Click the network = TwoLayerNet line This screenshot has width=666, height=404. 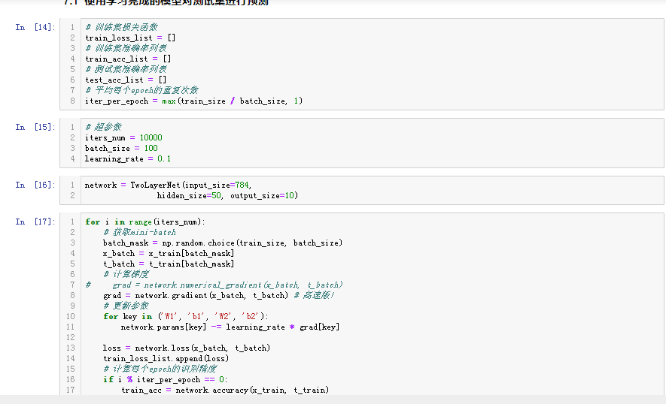(x=169, y=185)
